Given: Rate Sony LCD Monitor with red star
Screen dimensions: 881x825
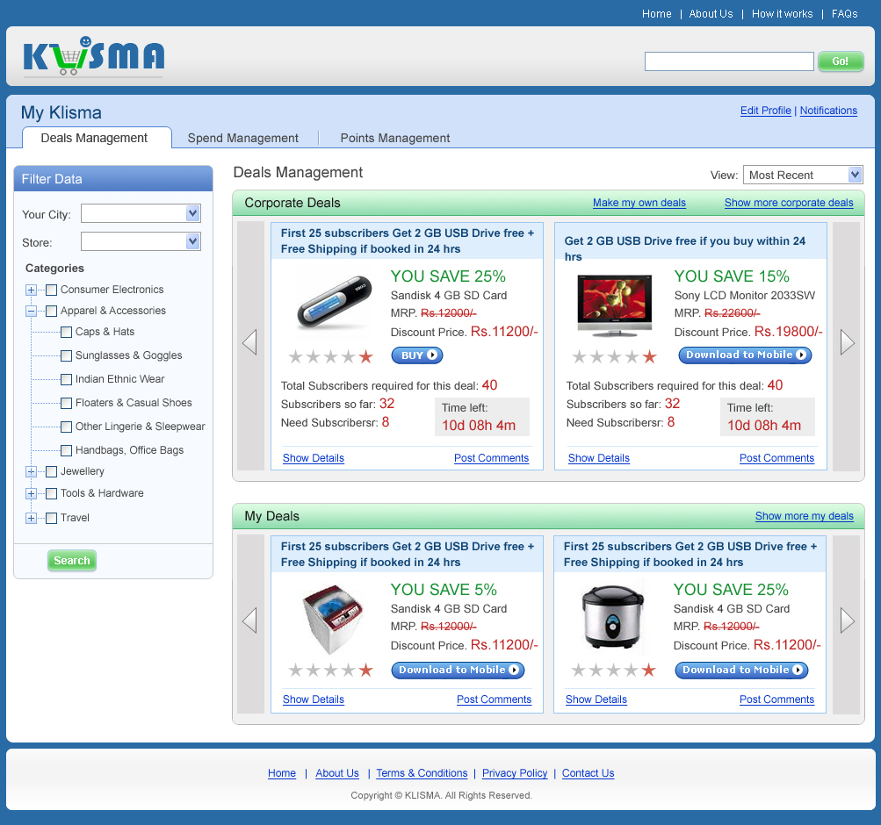Looking at the screenshot, I should [x=649, y=356].
